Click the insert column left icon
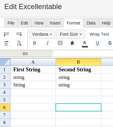 (6, 34)
